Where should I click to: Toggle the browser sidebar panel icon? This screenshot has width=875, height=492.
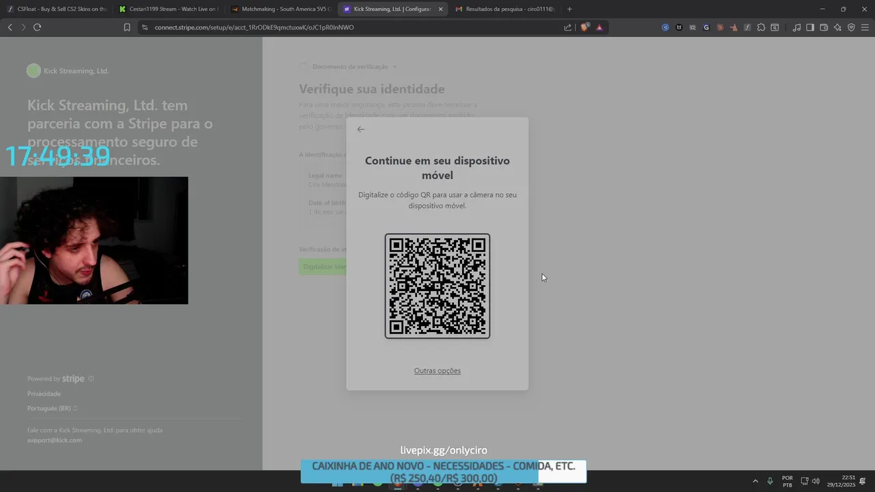(x=810, y=27)
